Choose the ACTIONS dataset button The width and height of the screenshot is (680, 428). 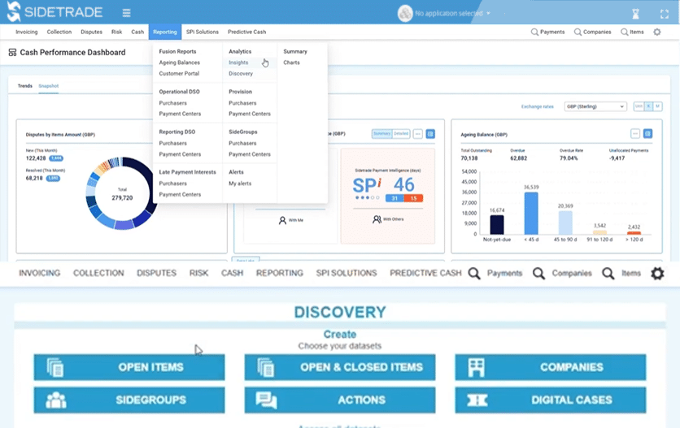pyautogui.click(x=340, y=400)
